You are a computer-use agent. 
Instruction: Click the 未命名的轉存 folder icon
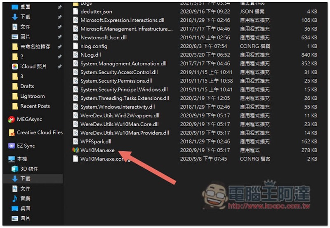click(x=15, y=47)
